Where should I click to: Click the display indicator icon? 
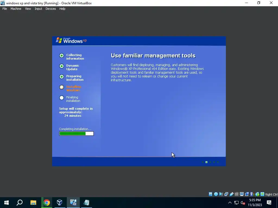pos(242,194)
